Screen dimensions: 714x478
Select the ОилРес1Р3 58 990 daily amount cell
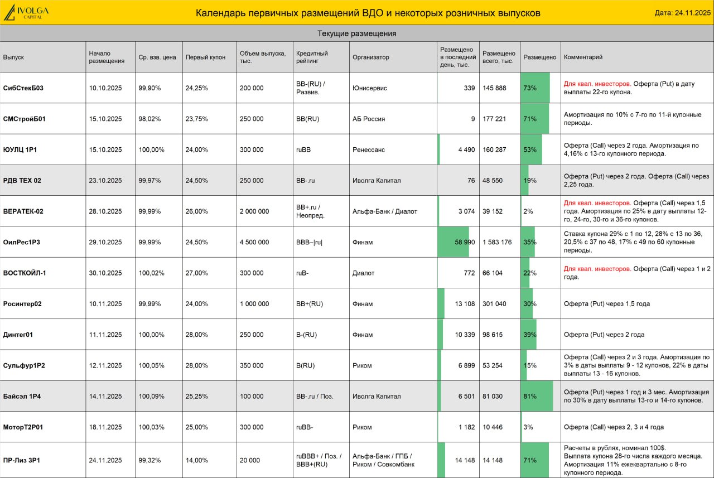[458, 242]
